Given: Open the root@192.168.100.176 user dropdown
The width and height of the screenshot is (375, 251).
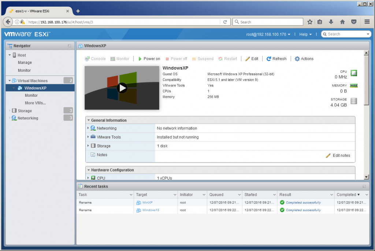Looking at the screenshot, I should [268, 34].
